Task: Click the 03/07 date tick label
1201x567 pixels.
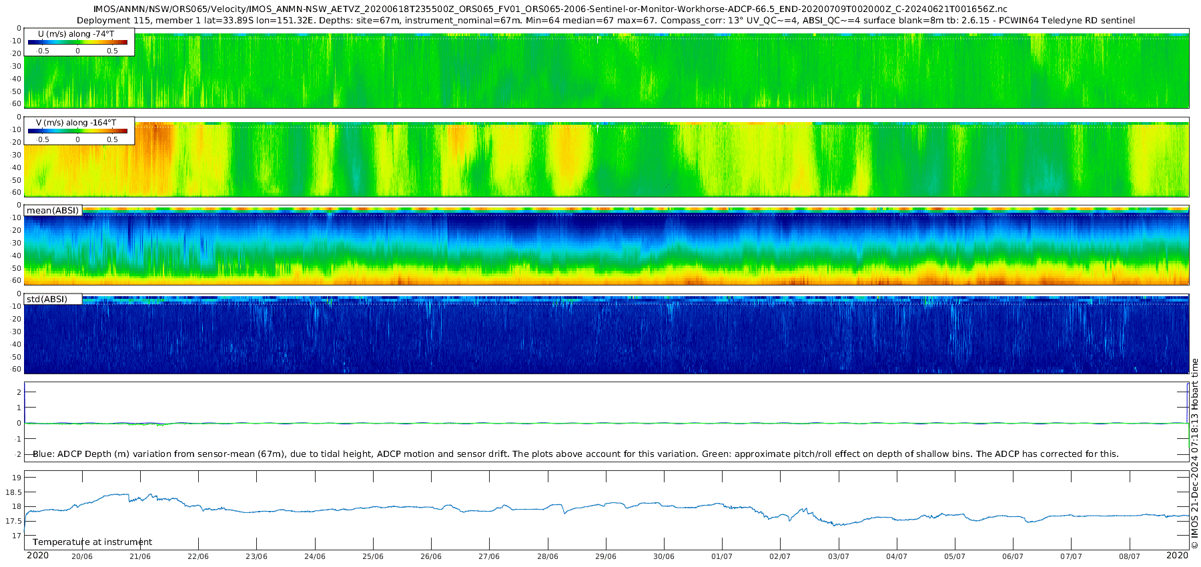Action: tap(838, 556)
